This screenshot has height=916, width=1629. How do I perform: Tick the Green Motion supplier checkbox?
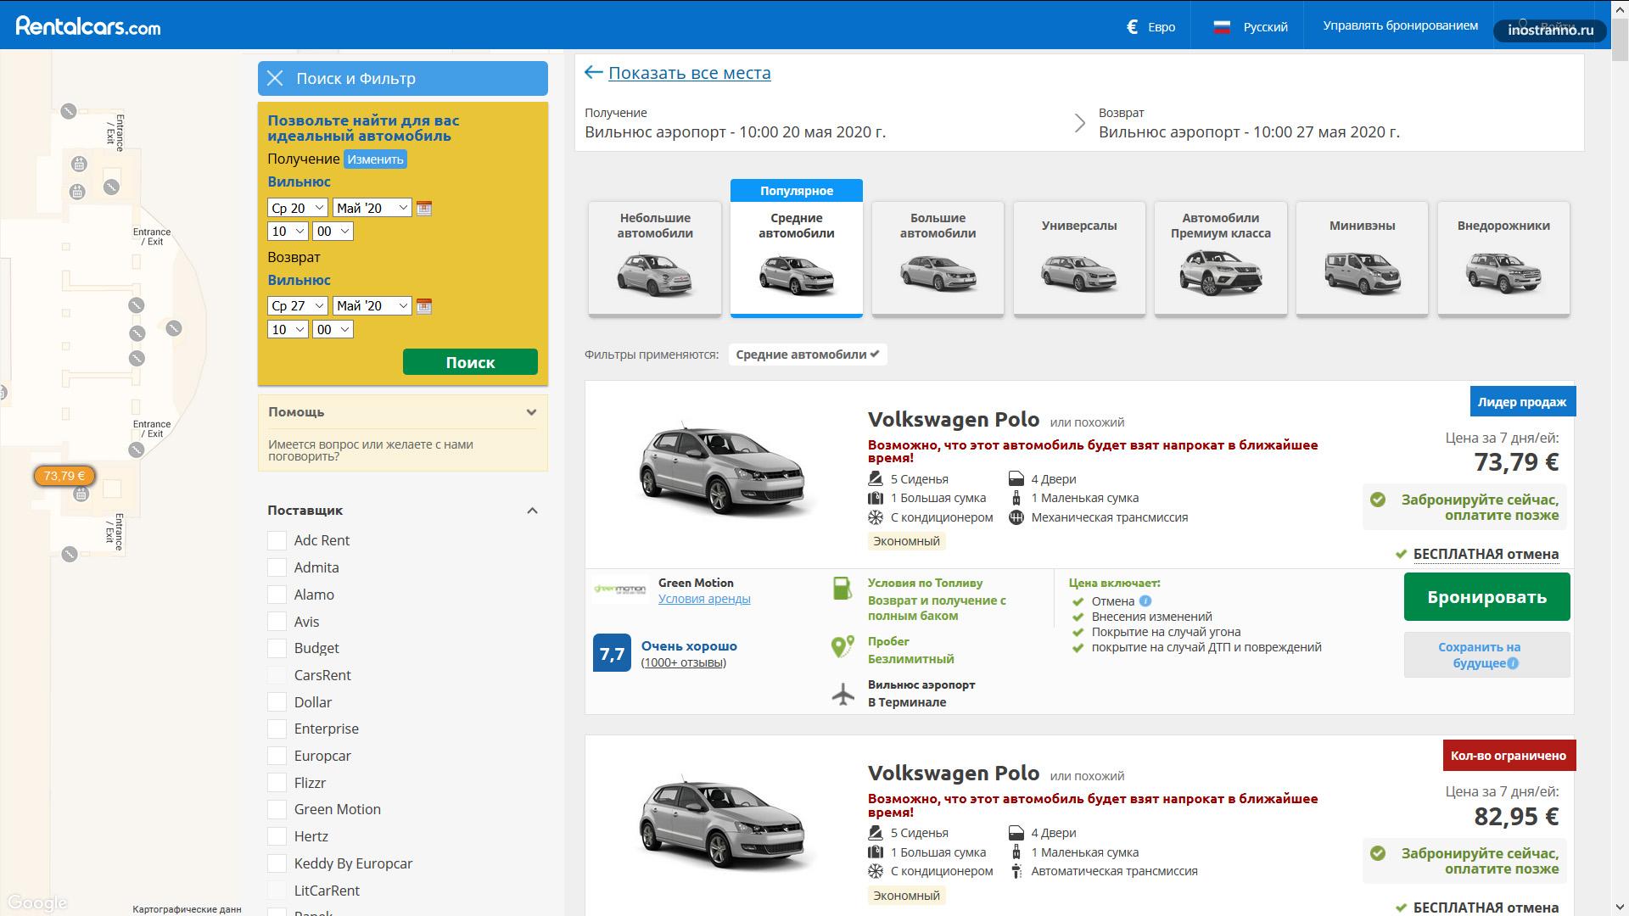click(x=277, y=809)
